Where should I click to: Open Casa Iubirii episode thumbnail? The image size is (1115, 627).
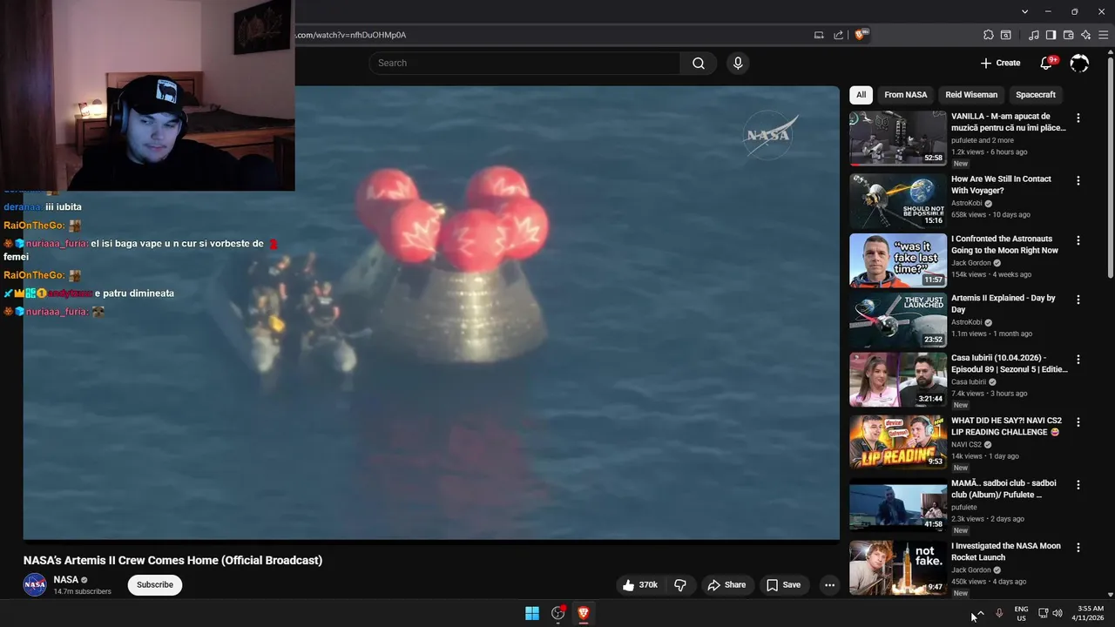(x=897, y=380)
